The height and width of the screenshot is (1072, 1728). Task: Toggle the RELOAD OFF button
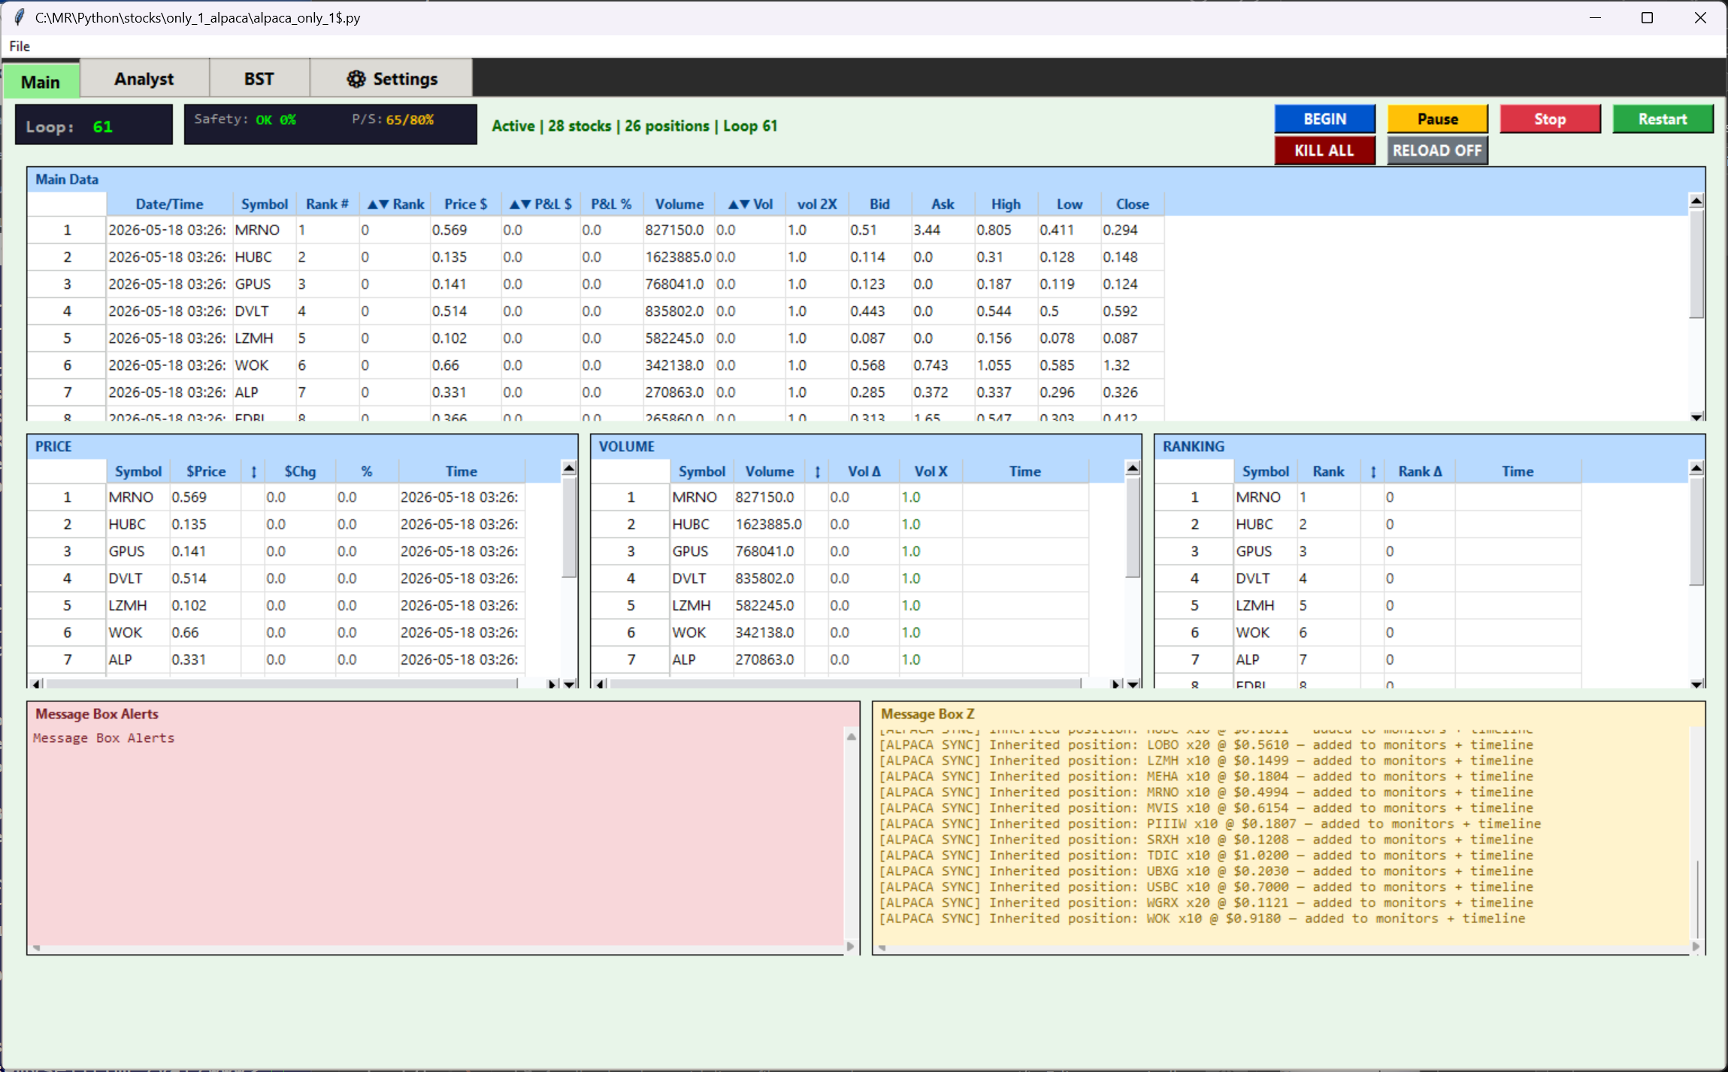[x=1437, y=150]
